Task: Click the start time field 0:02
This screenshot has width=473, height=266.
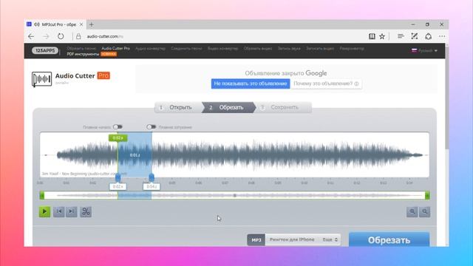Action: coord(118,187)
